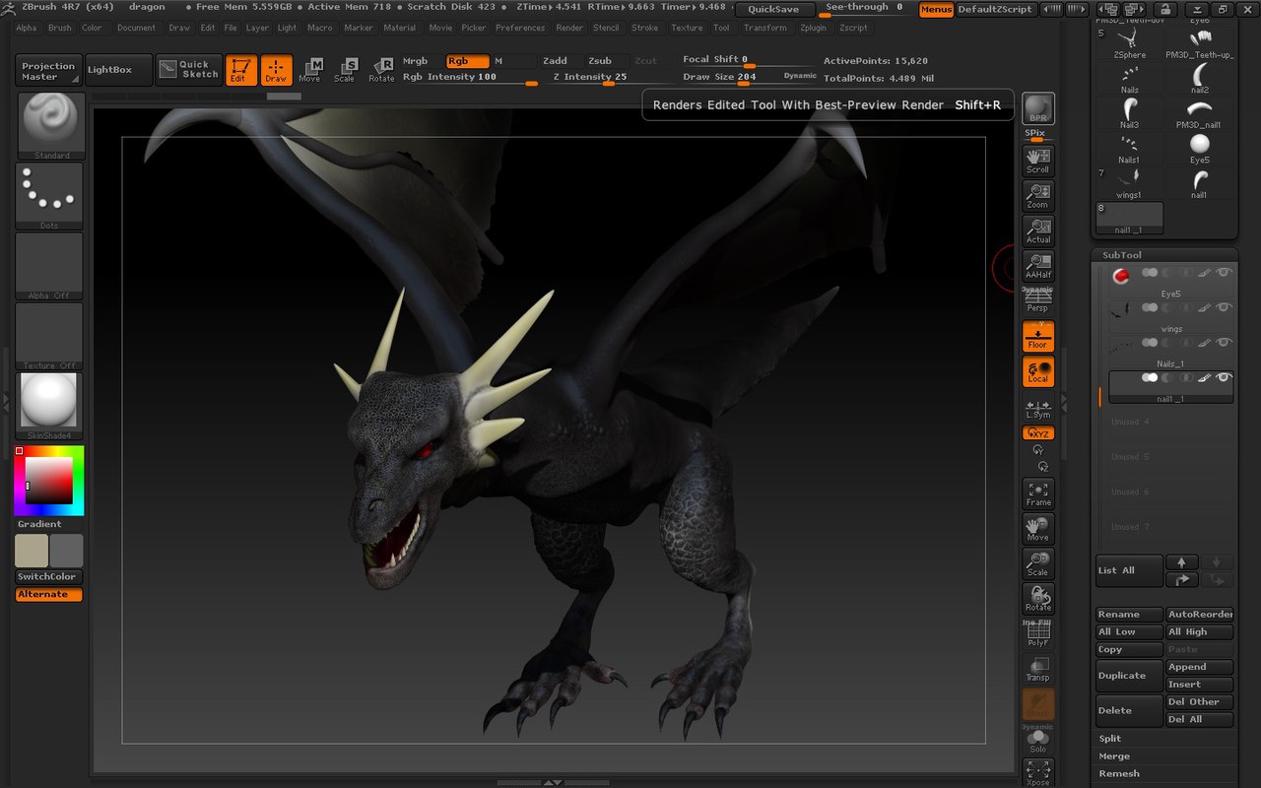Image resolution: width=1261 pixels, height=788 pixels.
Task: Toggle Floor grid display off
Action: coord(1037,336)
